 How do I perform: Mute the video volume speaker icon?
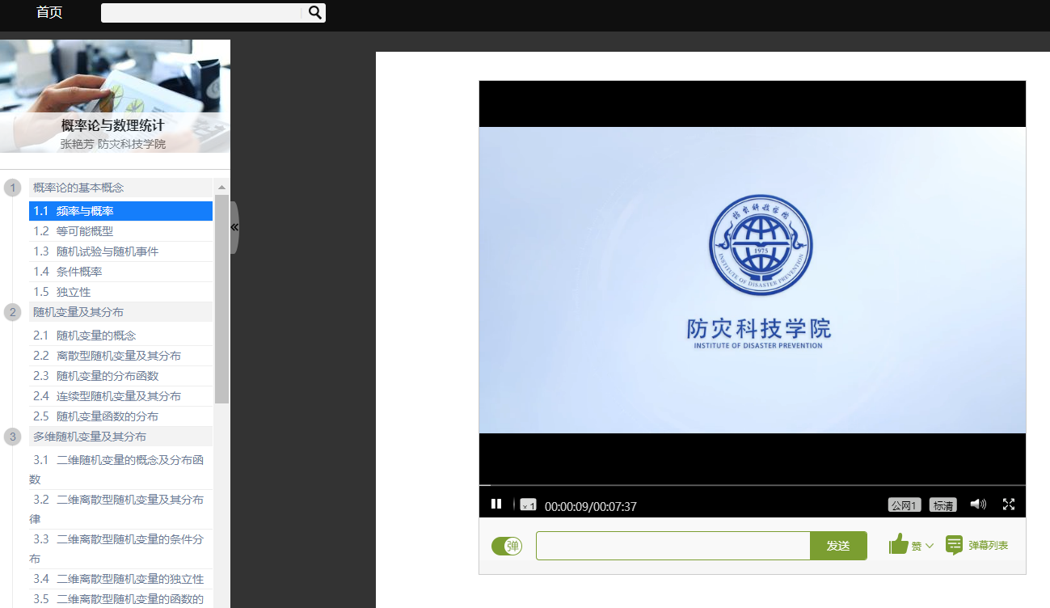pos(978,504)
